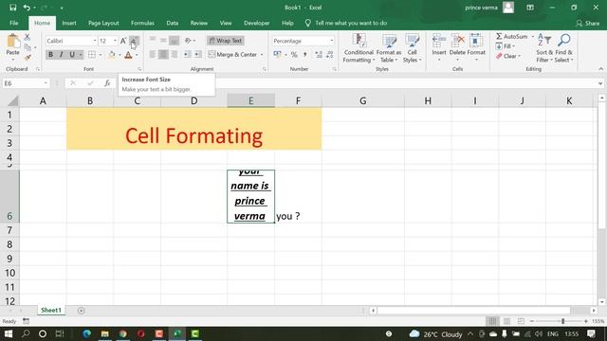Image resolution: width=607 pixels, height=341 pixels.
Task: Open Find & Select menu
Action: point(563,48)
